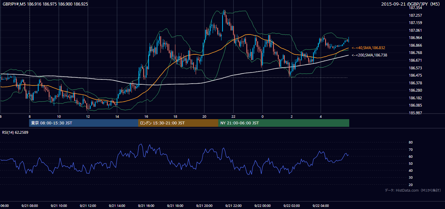Click the hour 8 tick under price chart

pyautogui.click(x=30, y=116)
